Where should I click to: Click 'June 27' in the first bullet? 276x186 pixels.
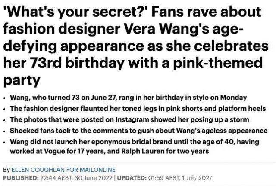(x=103, y=97)
